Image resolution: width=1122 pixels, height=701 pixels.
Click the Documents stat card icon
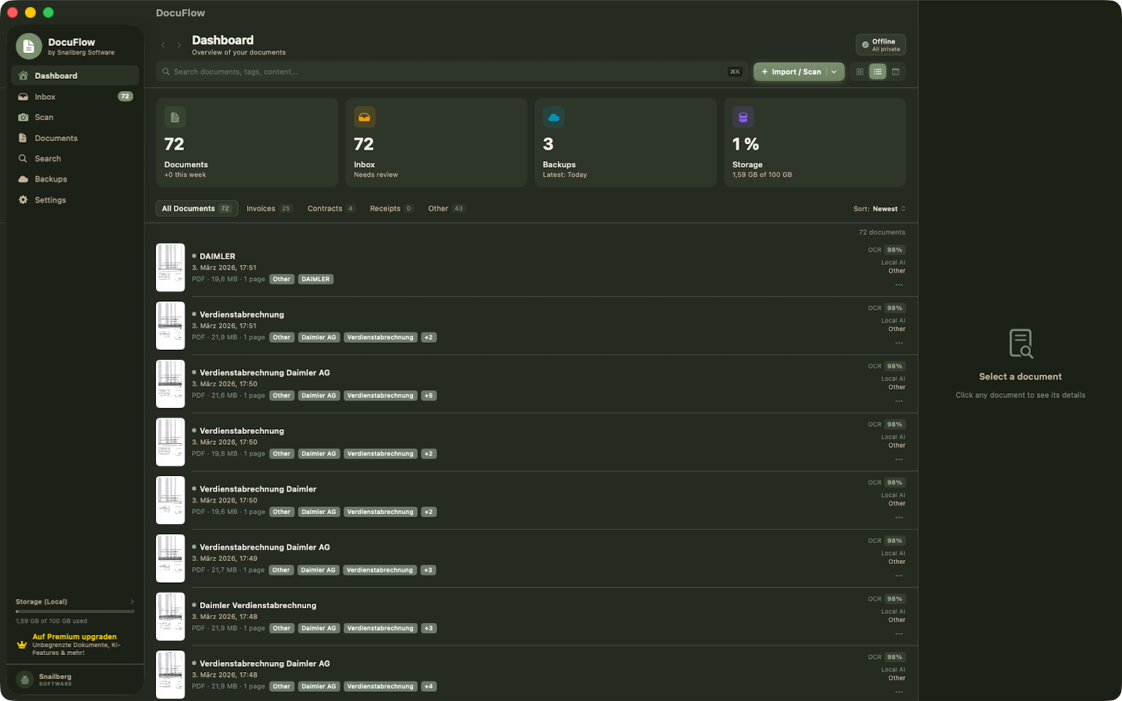(175, 117)
